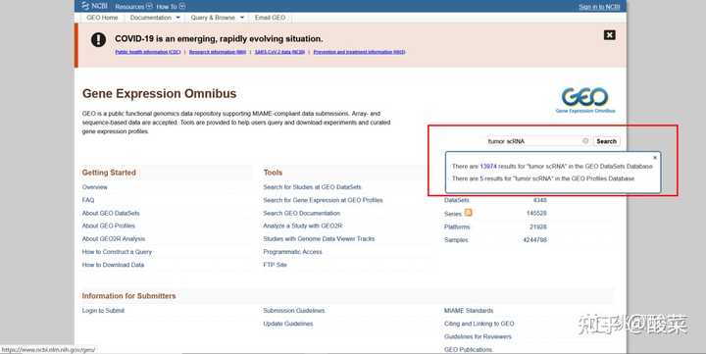Select the Email GEO menu item

tap(270, 18)
